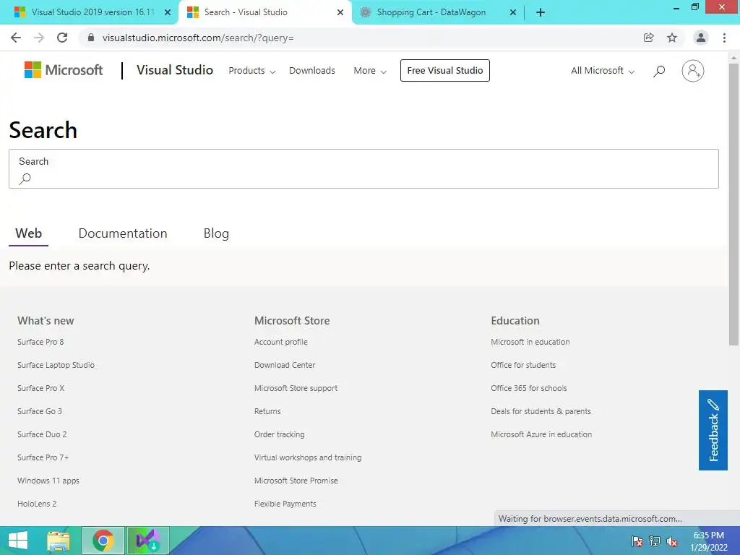Select the Web results tab

click(28, 233)
